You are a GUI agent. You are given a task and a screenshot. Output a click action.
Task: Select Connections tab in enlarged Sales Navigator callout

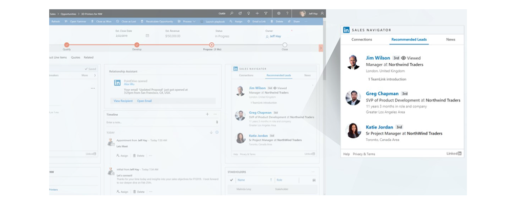pyautogui.click(x=361, y=39)
